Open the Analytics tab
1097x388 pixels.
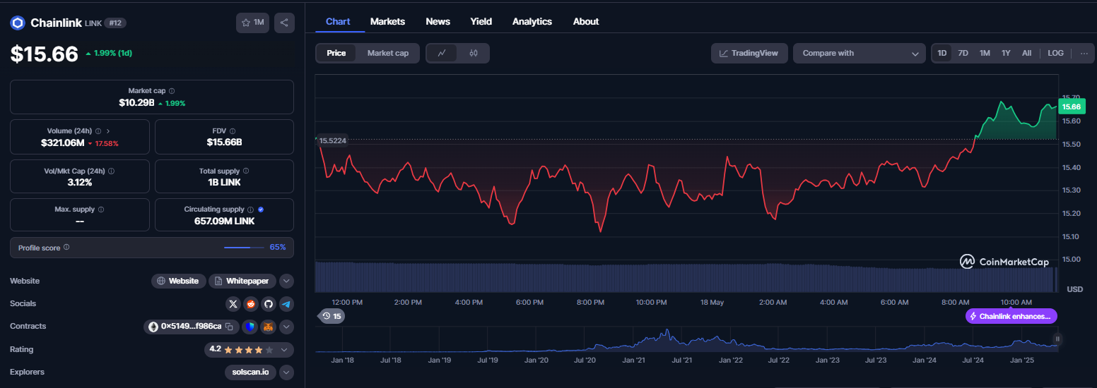point(532,21)
